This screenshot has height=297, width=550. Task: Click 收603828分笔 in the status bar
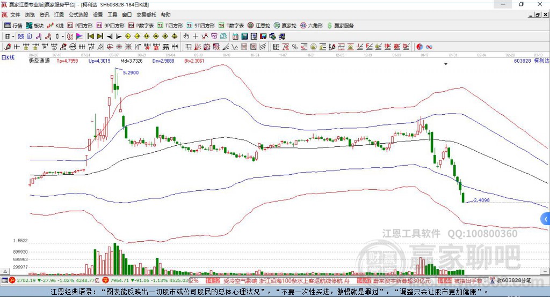[513, 280]
